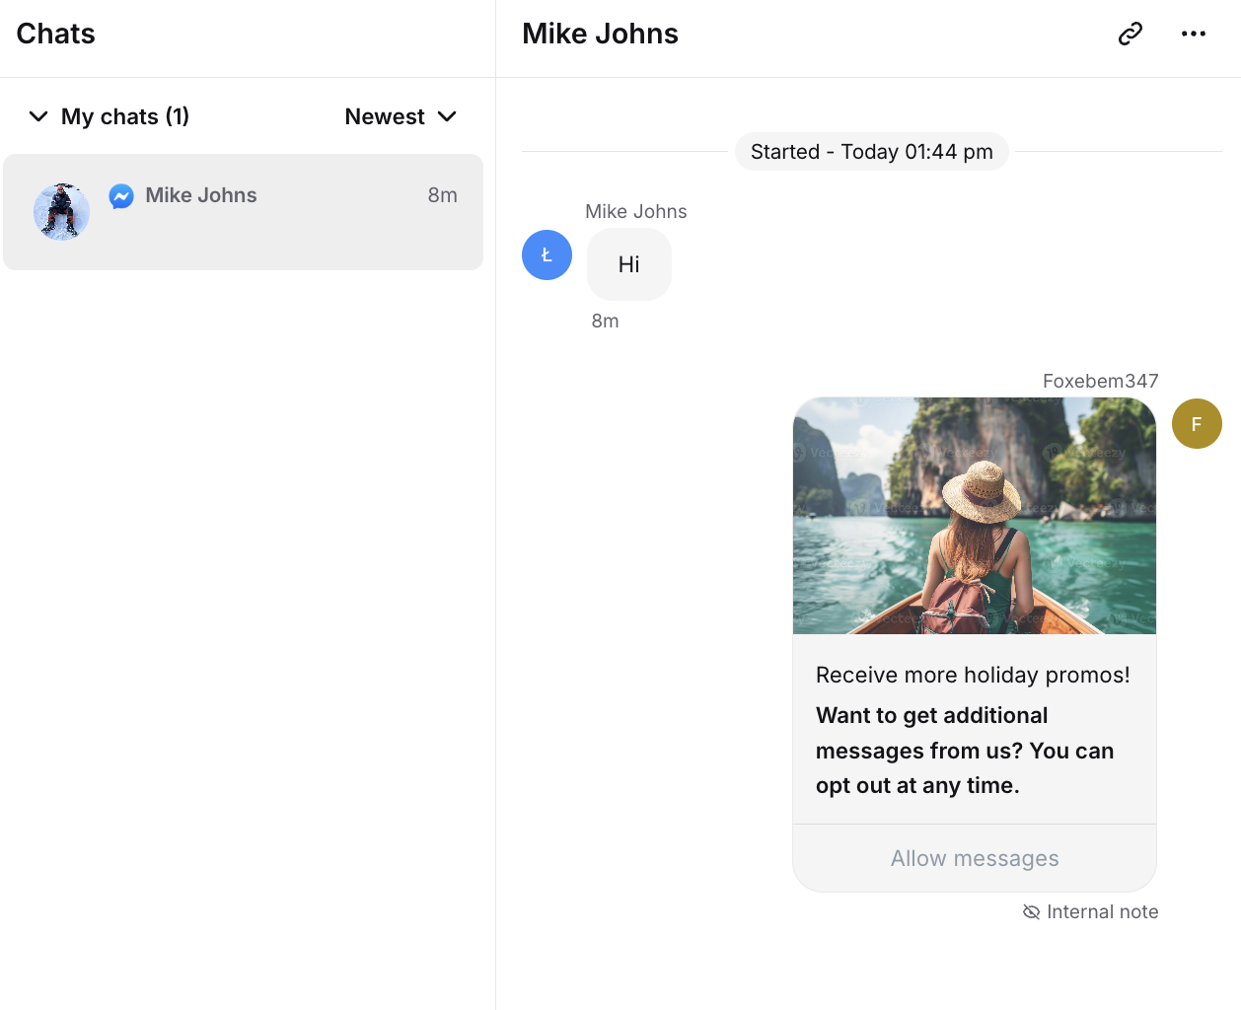The height and width of the screenshot is (1010, 1241).
Task: Open the Newest sort dropdown
Action: pyautogui.click(x=401, y=116)
